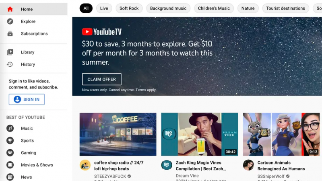Open the coffee shop radio thumbnail

118,134
